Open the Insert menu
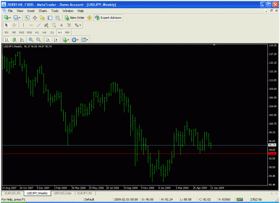This screenshot has width=280, height=203. (x=31, y=11)
